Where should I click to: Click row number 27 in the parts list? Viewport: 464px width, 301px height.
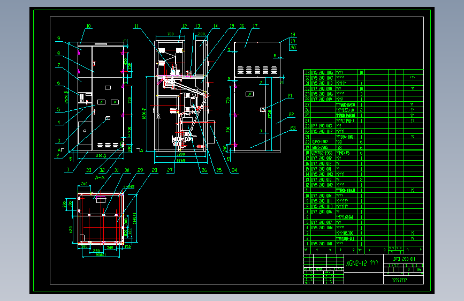coord(307,104)
